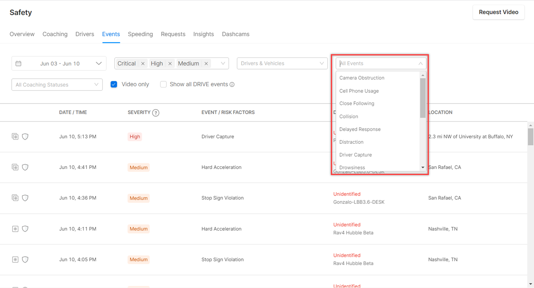Click info icon beside Show all DRIVE events
This screenshot has width=534, height=288.
tap(232, 85)
